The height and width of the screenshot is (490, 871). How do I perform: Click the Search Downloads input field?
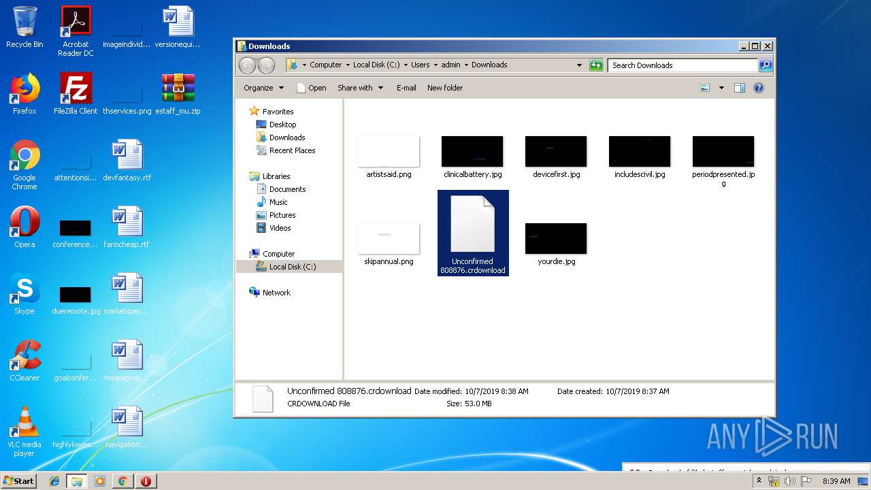click(x=683, y=65)
